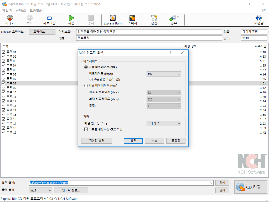
Task: Click the 베타 link at top right
Action: click(264, 11)
